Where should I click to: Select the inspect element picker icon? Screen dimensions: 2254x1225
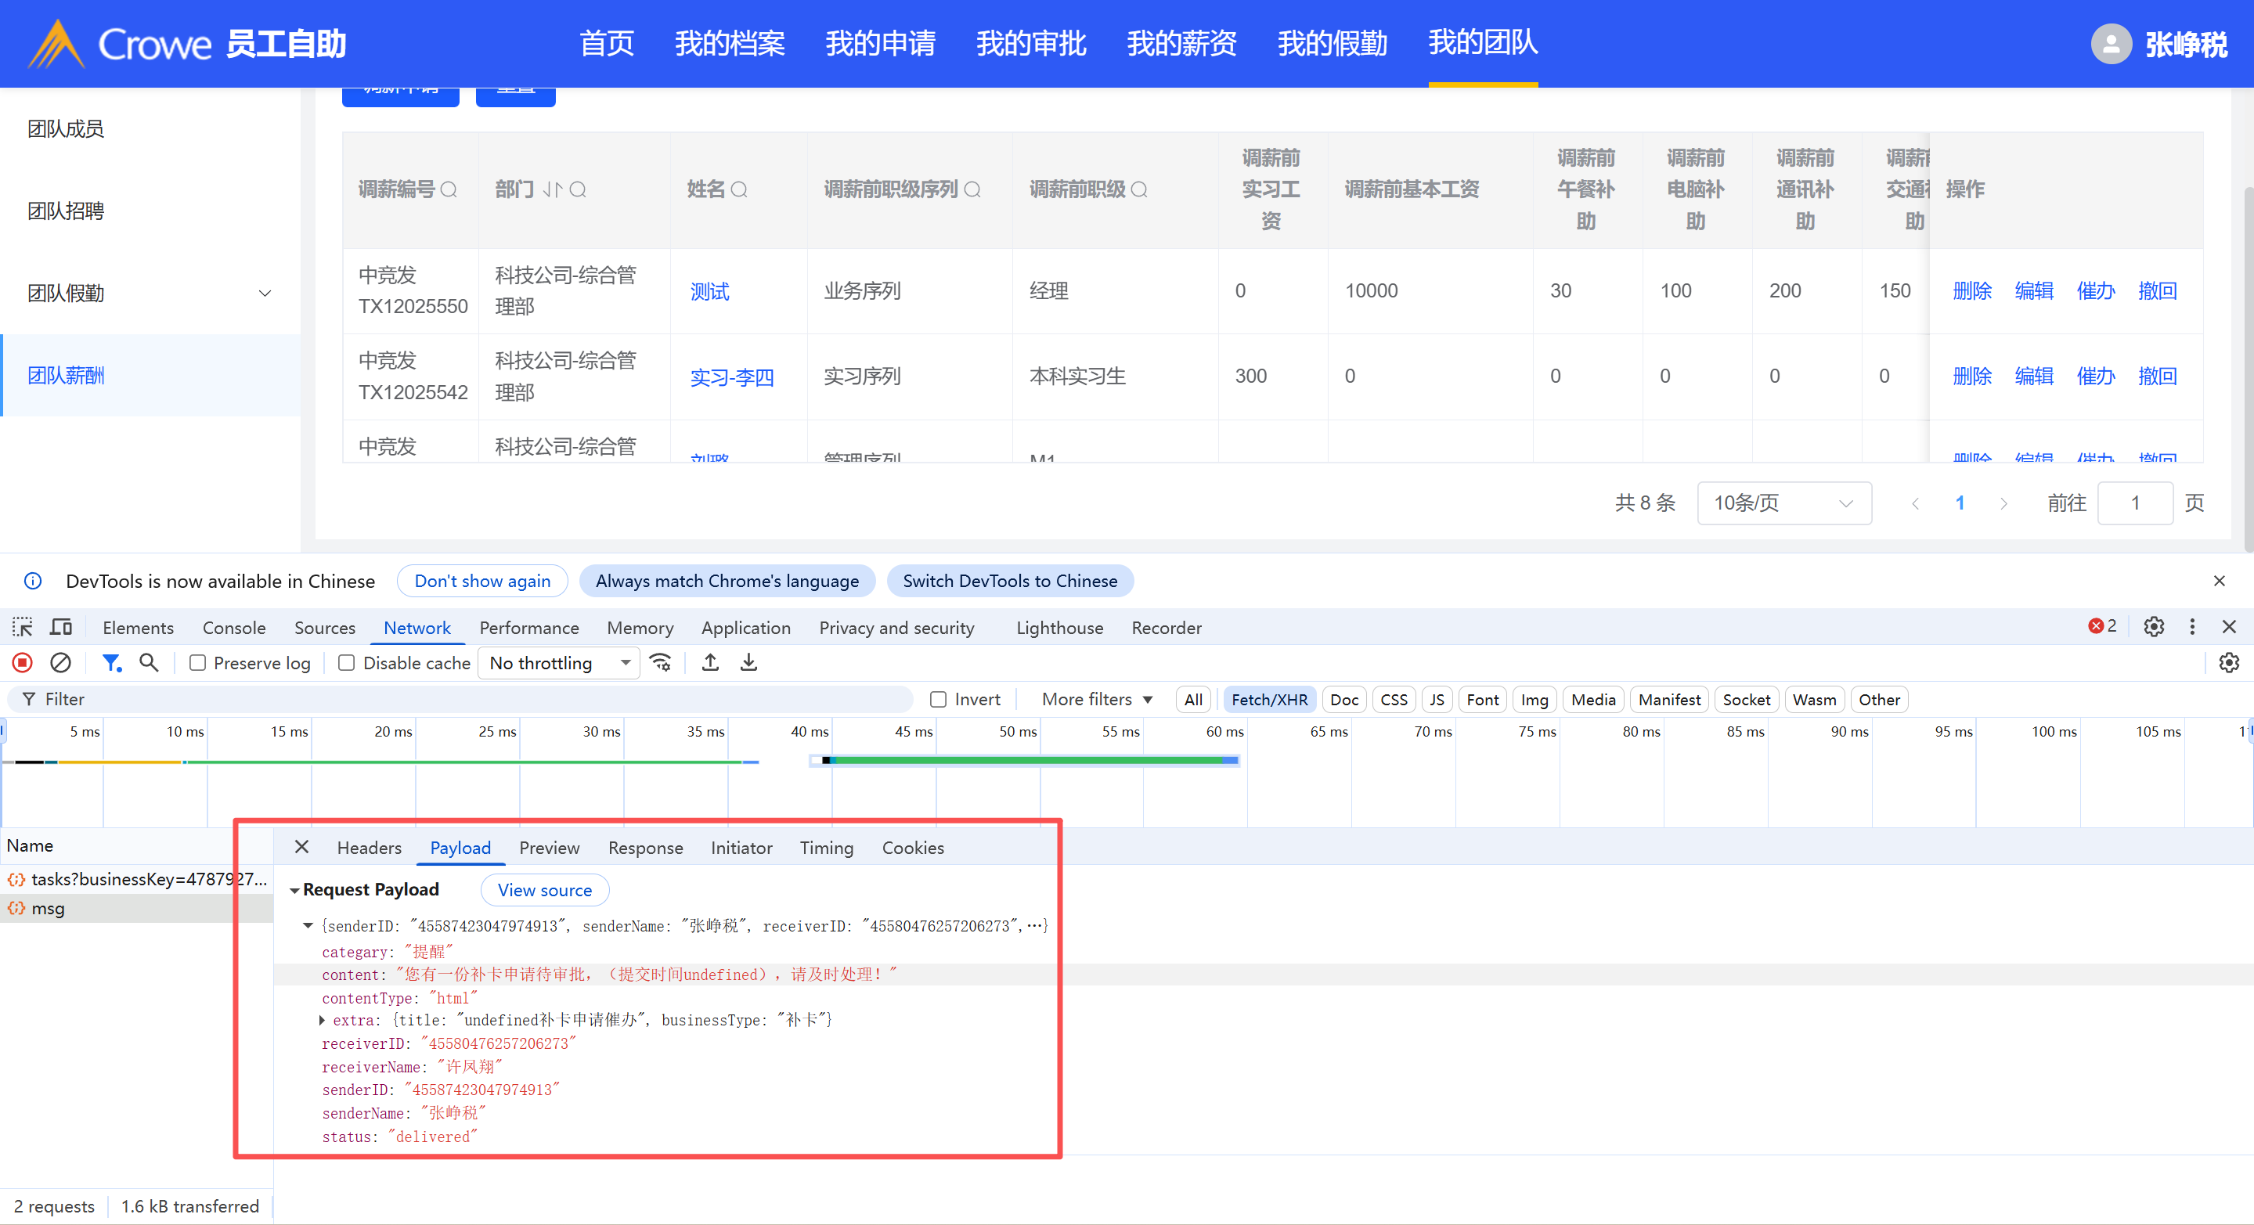[x=23, y=628]
